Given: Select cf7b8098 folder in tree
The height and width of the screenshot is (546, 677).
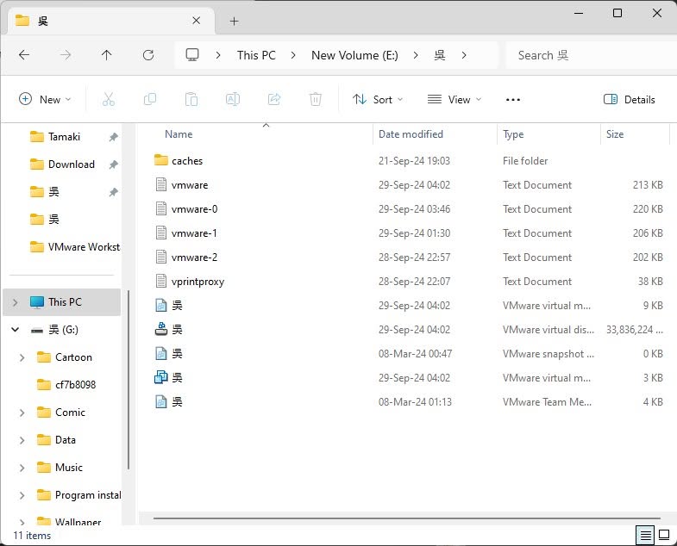Looking at the screenshot, I should pyautogui.click(x=75, y=385).
